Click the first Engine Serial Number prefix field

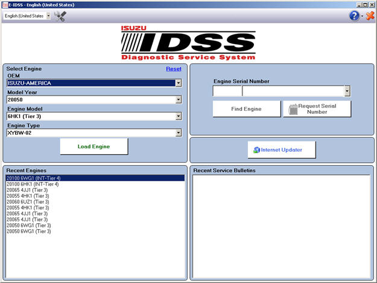click(227, 91)
